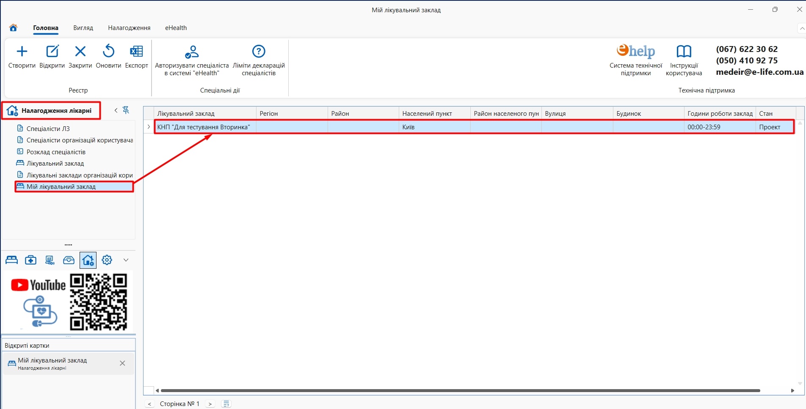This screenshot has height=409, width=806.
Task: Click the Відкрити edit icon
Action: pyautogui.click(x=52, y=52)
